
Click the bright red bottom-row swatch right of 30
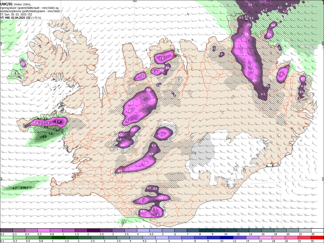pos(317,238)
